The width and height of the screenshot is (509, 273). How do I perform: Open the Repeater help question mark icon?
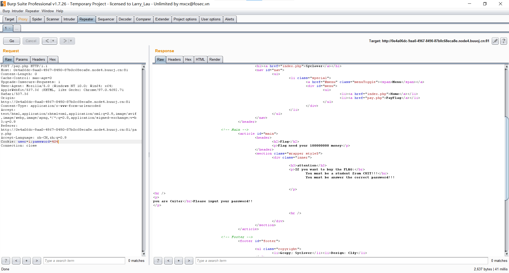(504, 41)
